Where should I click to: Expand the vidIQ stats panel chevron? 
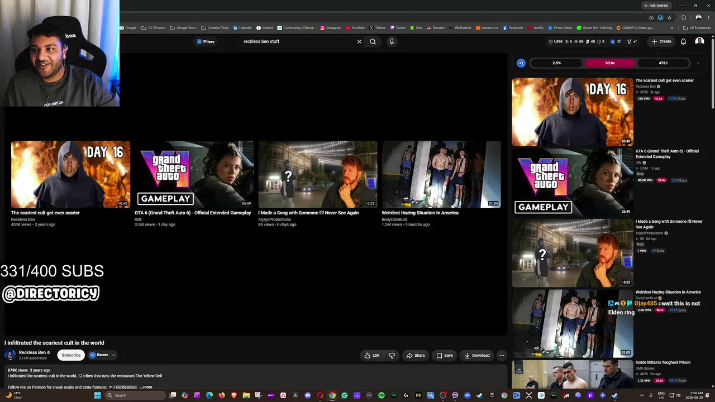pos(698,63)
